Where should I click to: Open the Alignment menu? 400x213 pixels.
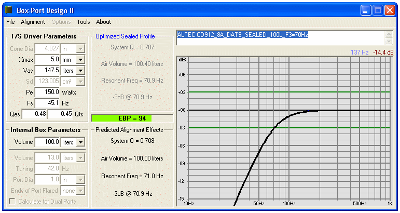33,22
